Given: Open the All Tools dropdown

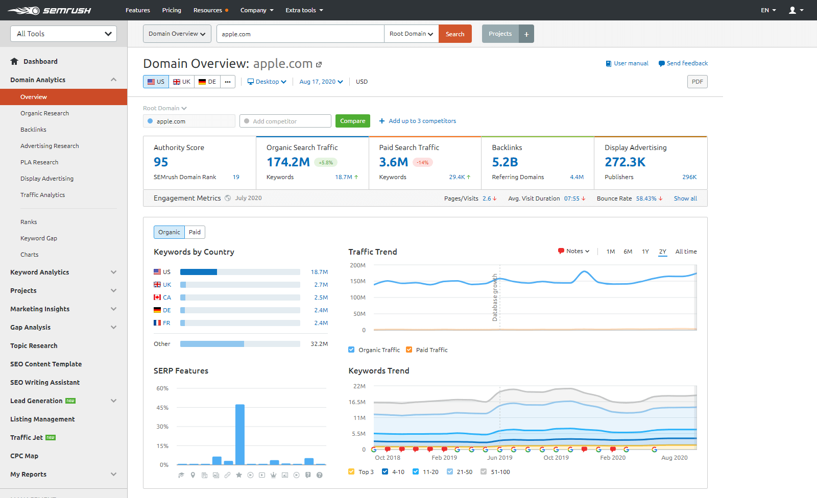Looking at the screenshot, I should click(64, 34).
